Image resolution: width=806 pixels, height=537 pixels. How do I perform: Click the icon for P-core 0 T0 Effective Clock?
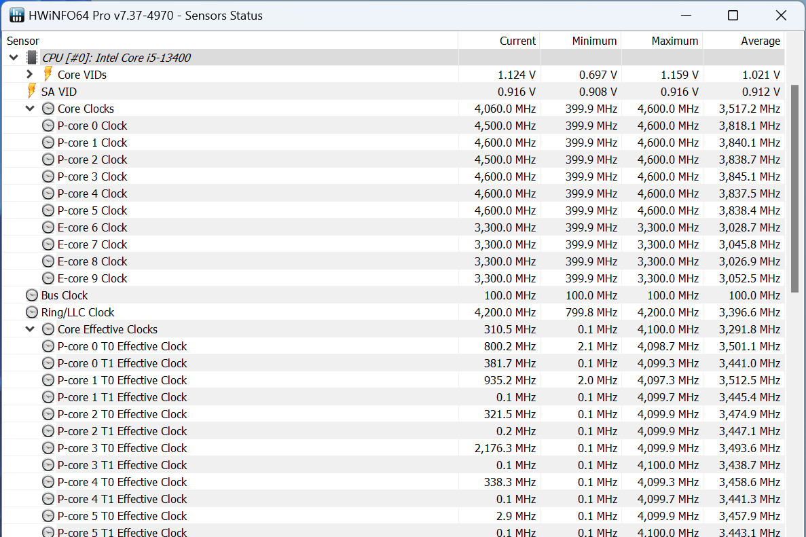(x=48, y=346)
